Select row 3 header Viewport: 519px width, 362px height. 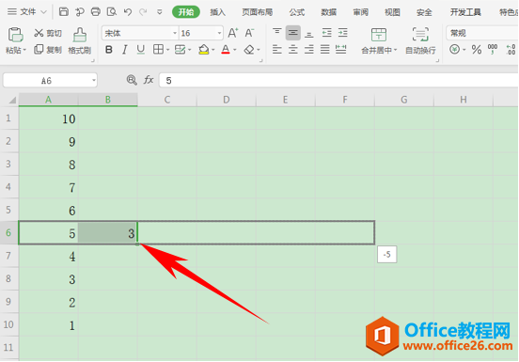pyautogui.click(x=8, y=164)
